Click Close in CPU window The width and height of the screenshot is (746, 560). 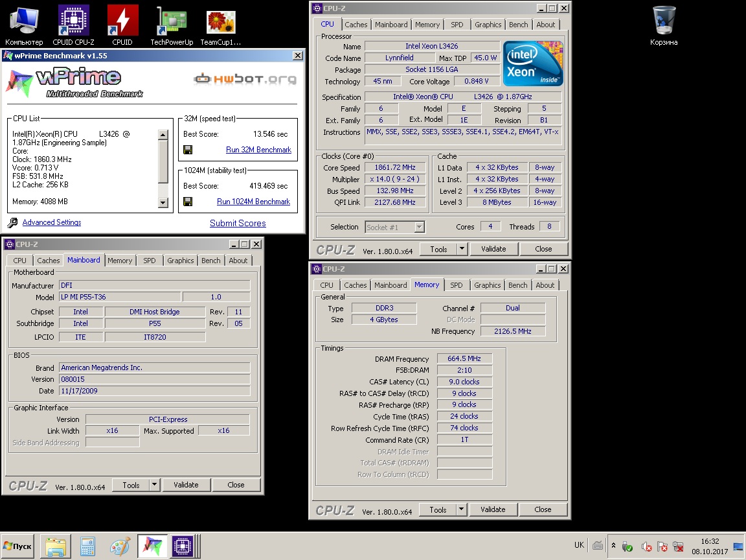point(543,249)
